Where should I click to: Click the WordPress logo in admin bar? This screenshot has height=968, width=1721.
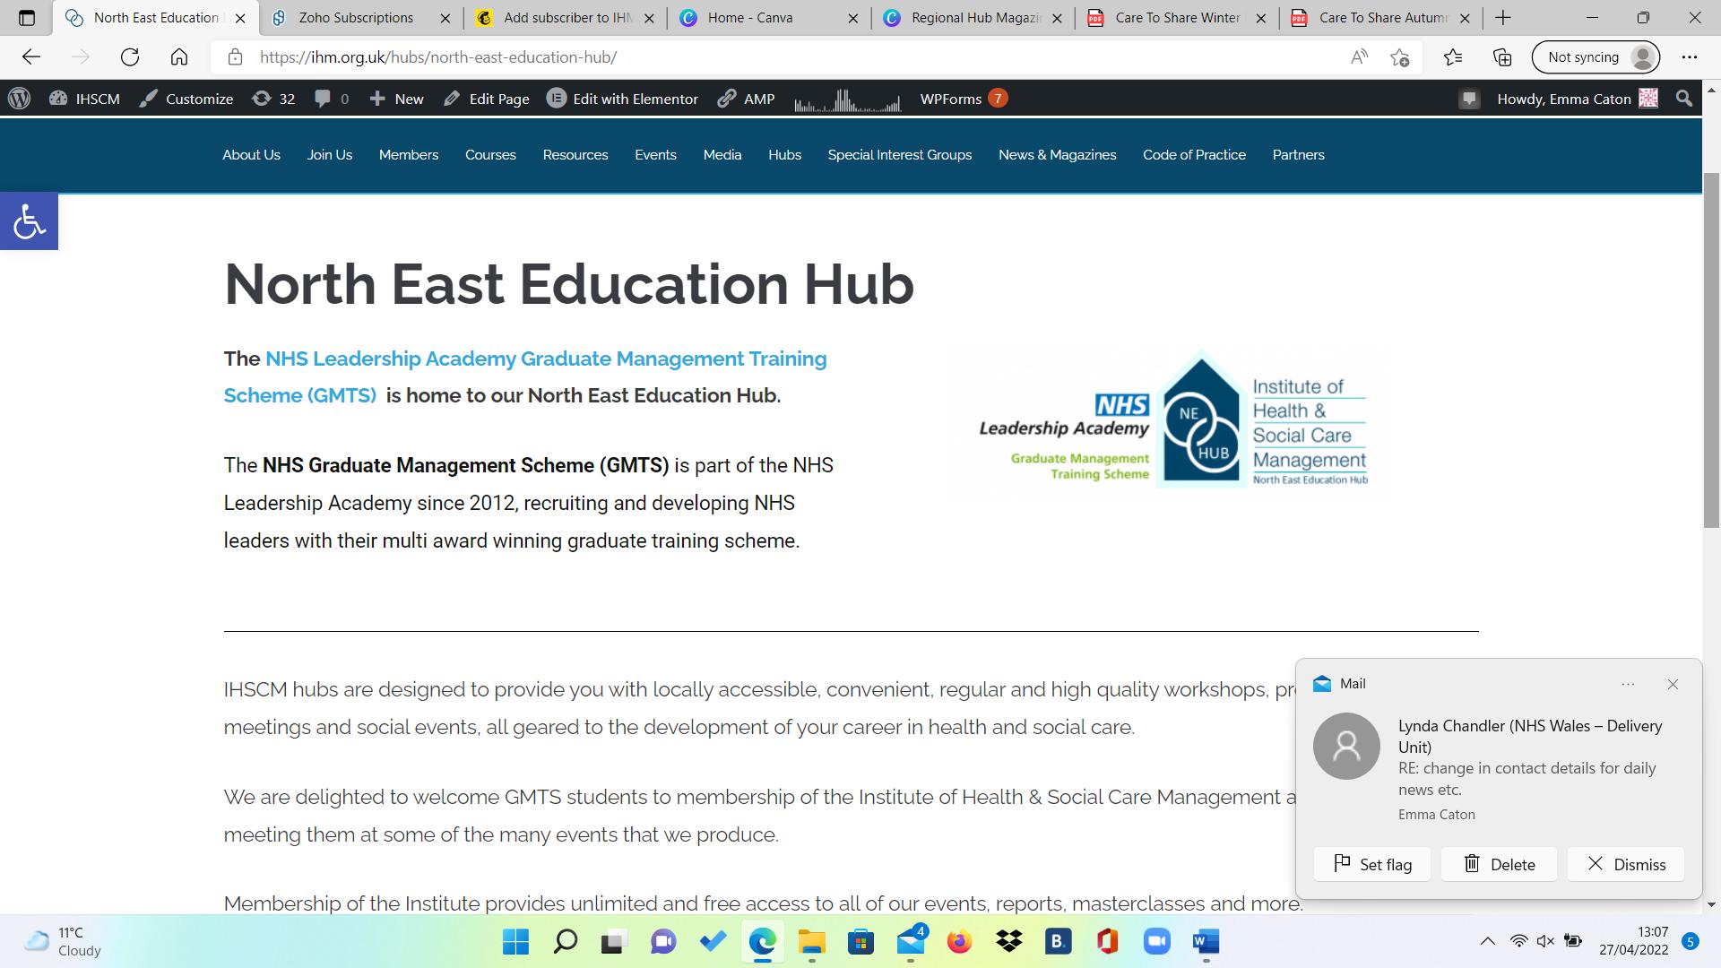pyautogui.click(x=20, y=99)
